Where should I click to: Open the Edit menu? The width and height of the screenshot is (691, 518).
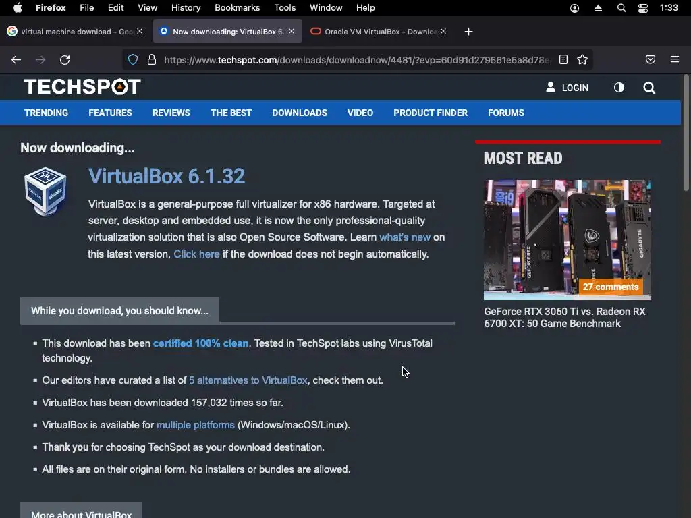116,8
